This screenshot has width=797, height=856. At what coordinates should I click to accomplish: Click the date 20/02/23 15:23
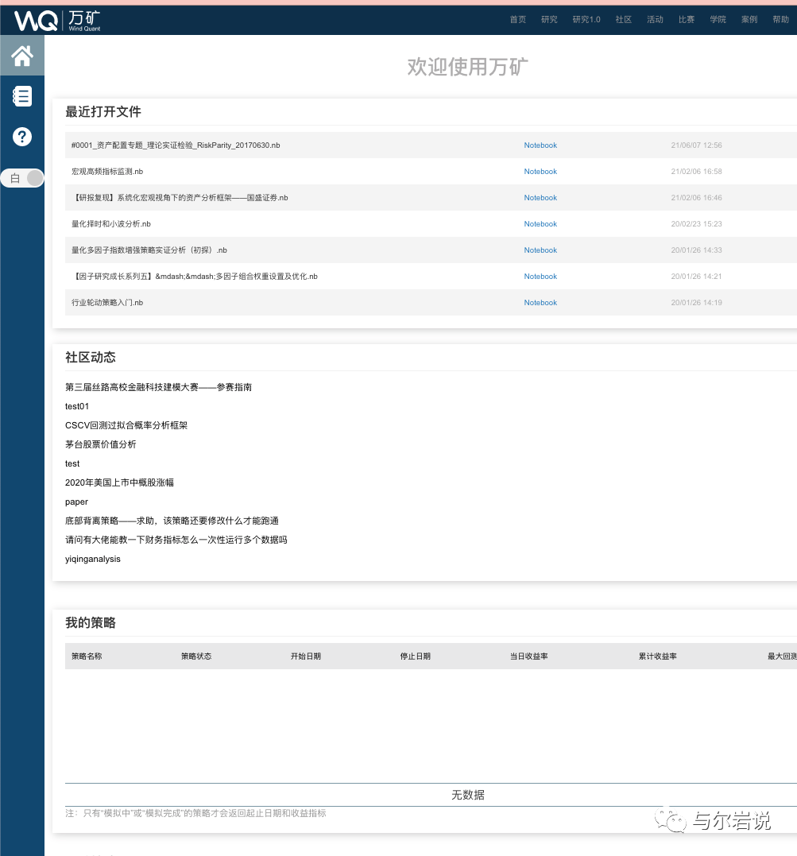tap(696, 224)
